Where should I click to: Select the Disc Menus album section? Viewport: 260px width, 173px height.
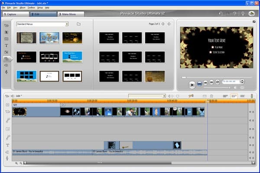pyautogui.click(x=6, y=59)
